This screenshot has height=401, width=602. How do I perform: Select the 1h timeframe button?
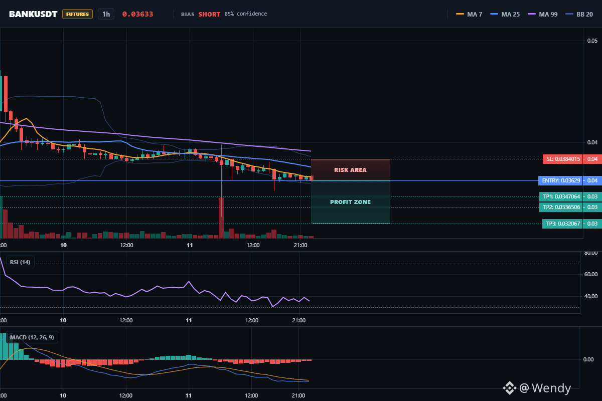click(x=106, y=14)
